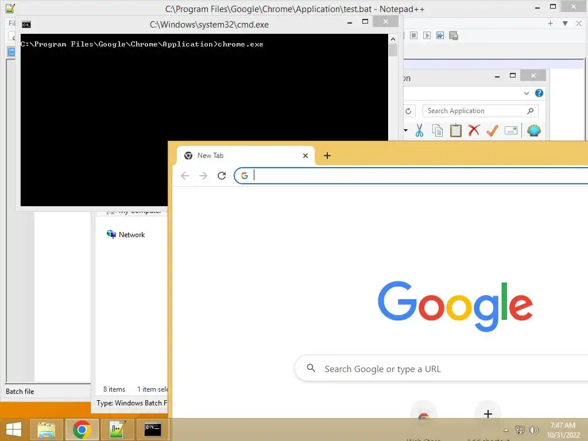Click '8 items' in Explorer status bar
Screen dimensions: 588x441
tap(114, 389)
